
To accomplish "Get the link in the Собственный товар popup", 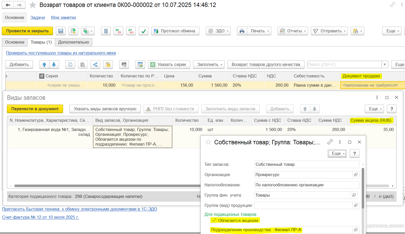I will [x=330, y=142].
